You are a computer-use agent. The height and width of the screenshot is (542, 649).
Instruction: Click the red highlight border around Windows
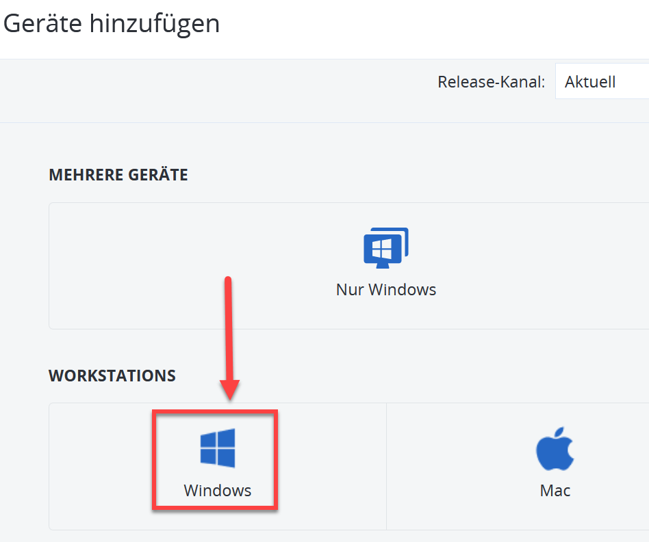pos(152,459)
